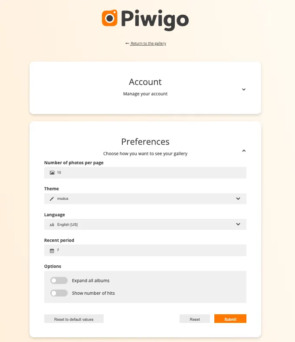Viewport: 295px width, 342px height.
Task: Submit the preferences form
Action: point(230,319)
